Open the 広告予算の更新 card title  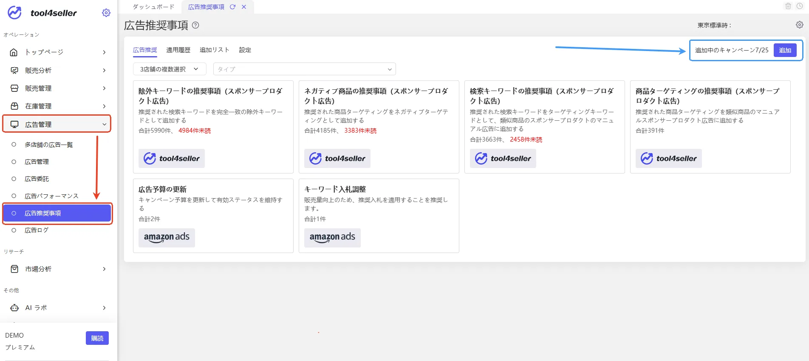pos(163,189)
